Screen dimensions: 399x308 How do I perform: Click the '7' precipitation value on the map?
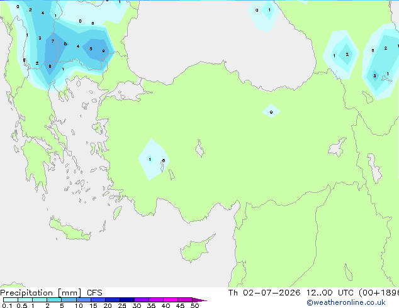[53, 41]
